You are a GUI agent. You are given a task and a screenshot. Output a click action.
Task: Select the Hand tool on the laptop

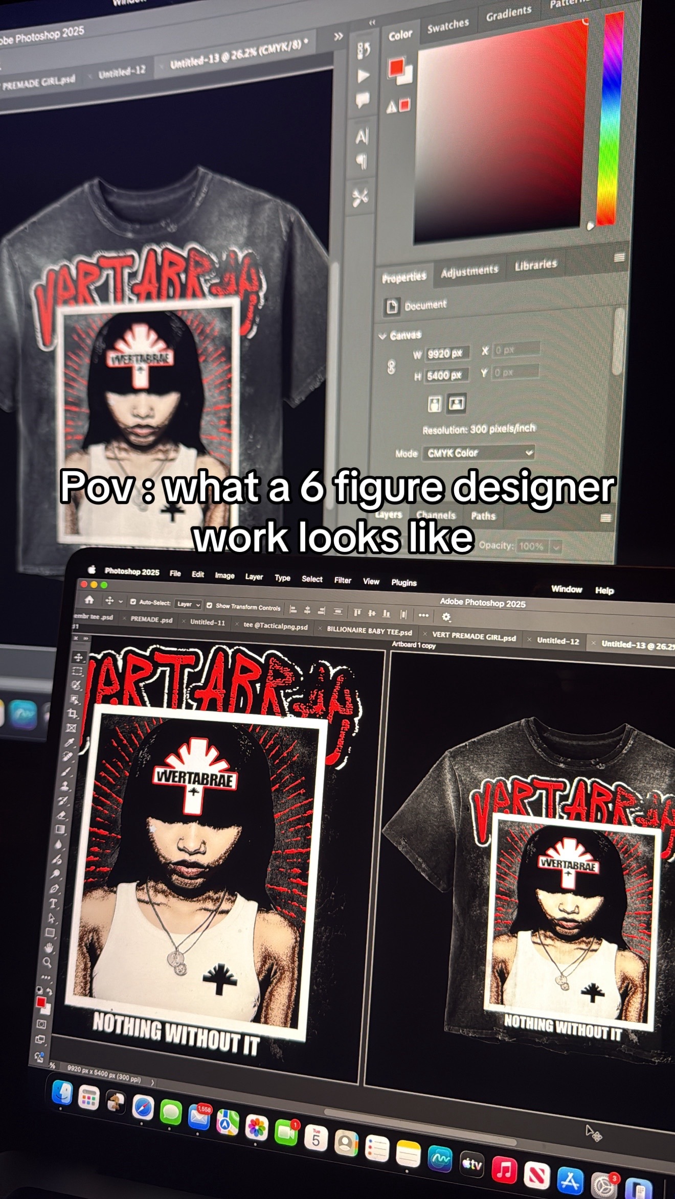48,948
